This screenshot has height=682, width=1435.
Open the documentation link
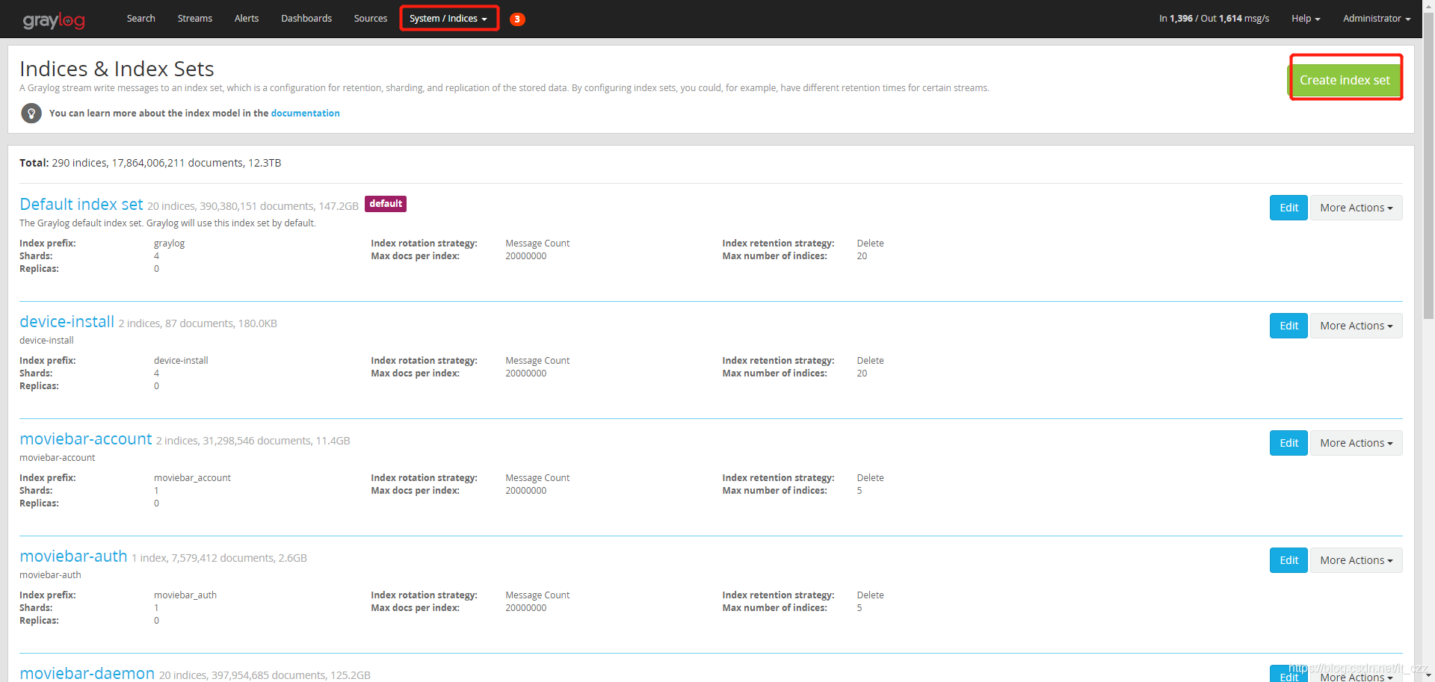click(x=305, y=114)
